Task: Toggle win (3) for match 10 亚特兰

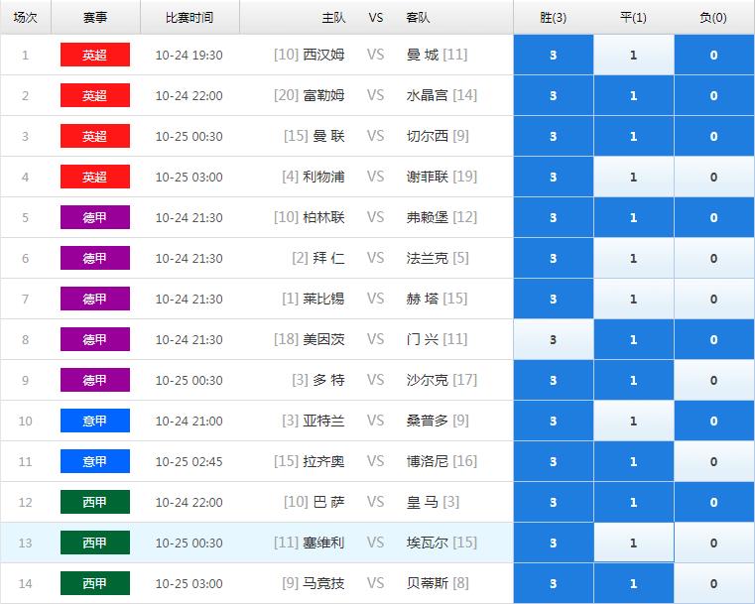Action: 554,421
